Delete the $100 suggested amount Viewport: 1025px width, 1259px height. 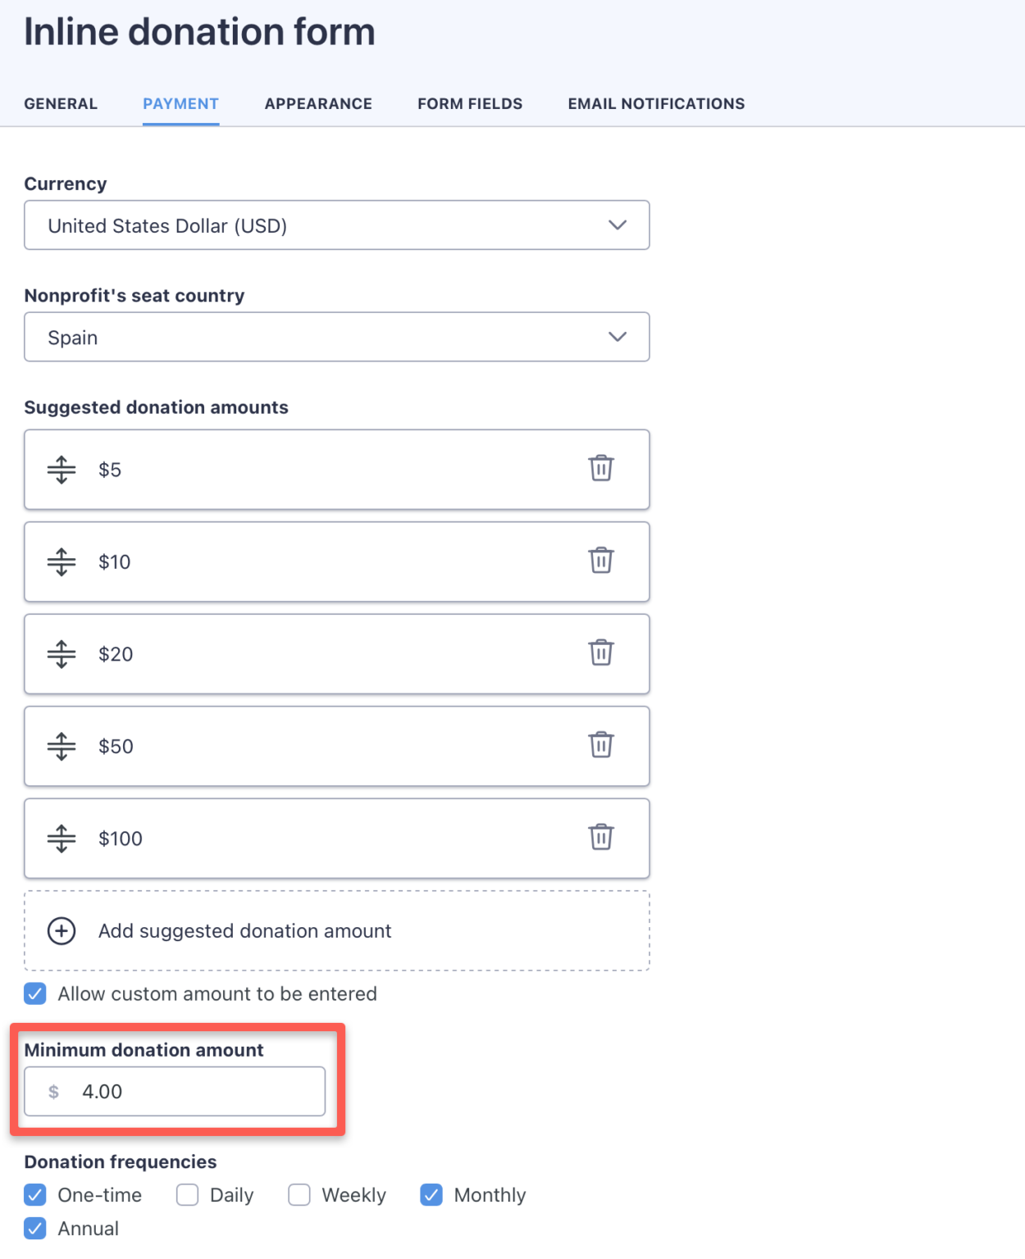(603, 838)
